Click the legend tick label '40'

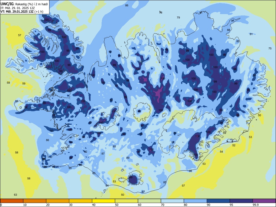[94, 205]
